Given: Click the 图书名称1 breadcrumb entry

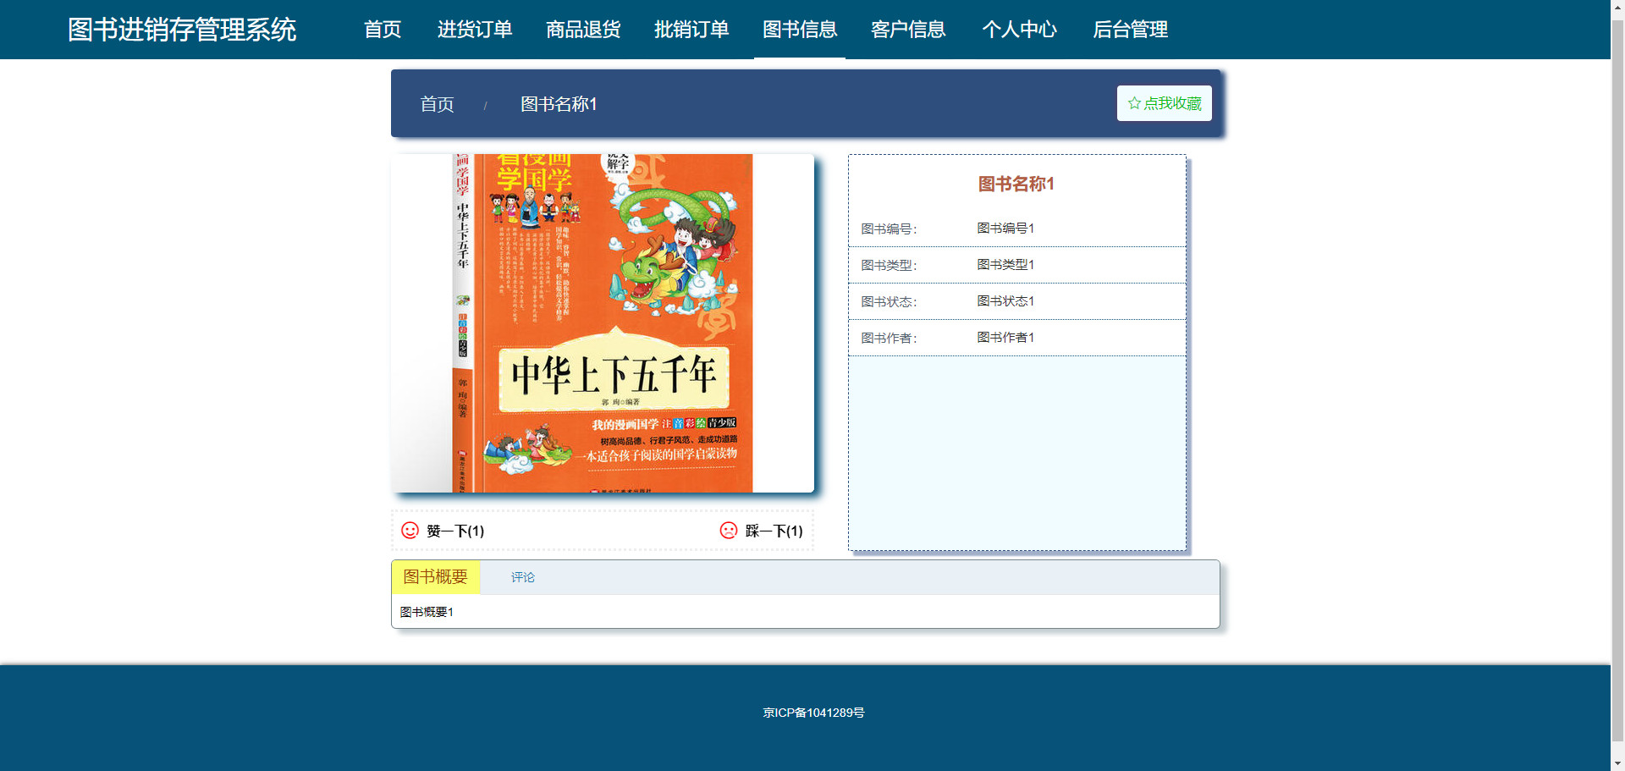Looking at the screenshot, I should [x=559, y=104].
